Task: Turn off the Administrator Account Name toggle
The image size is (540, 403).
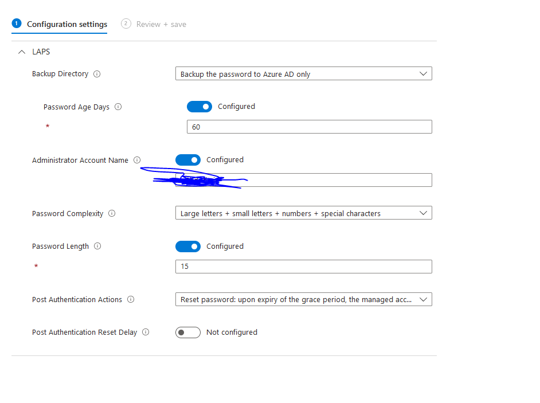Action: coord(188,160)
